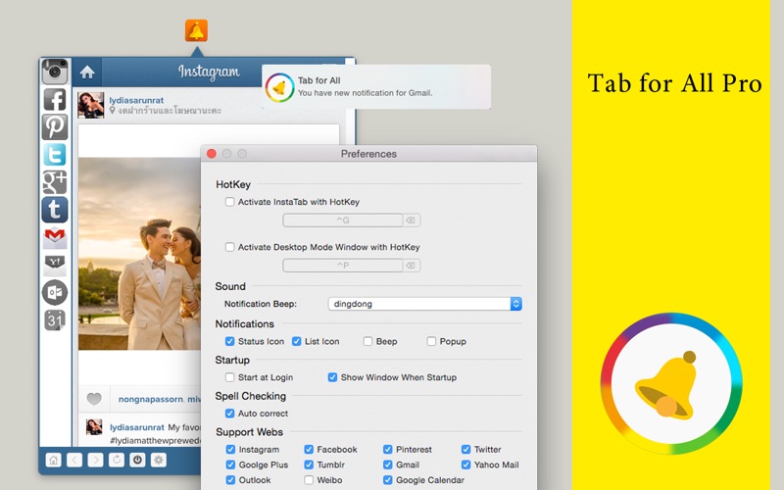Viewport: 784px width, 490px height.
Task: Click the Instagram logo in the header
Action: coord(209,72)
